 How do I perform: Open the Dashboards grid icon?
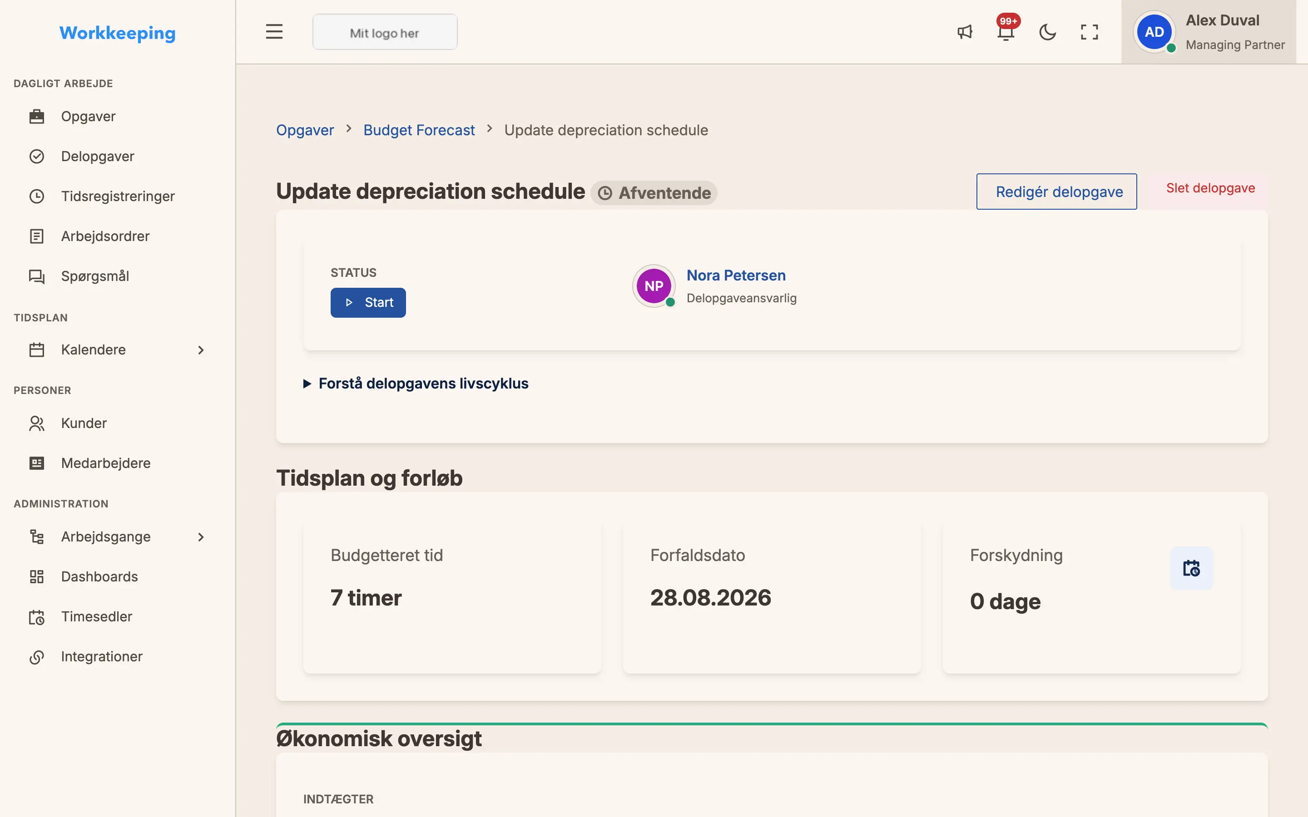(37, 577)
